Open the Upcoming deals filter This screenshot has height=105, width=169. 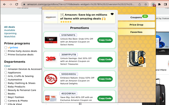click(10, 33)
